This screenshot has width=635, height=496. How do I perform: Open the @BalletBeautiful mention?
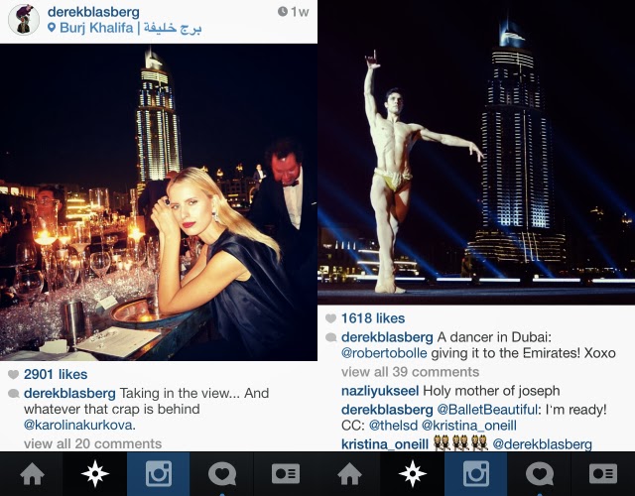(487, 410)
